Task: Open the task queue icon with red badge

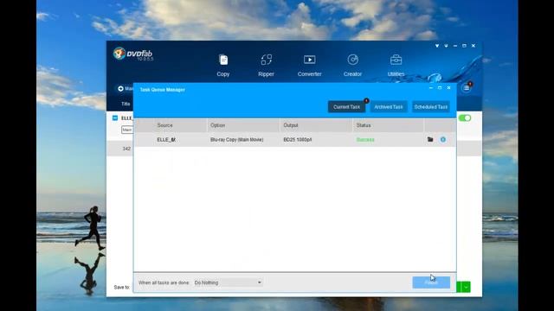Action: 467,88
